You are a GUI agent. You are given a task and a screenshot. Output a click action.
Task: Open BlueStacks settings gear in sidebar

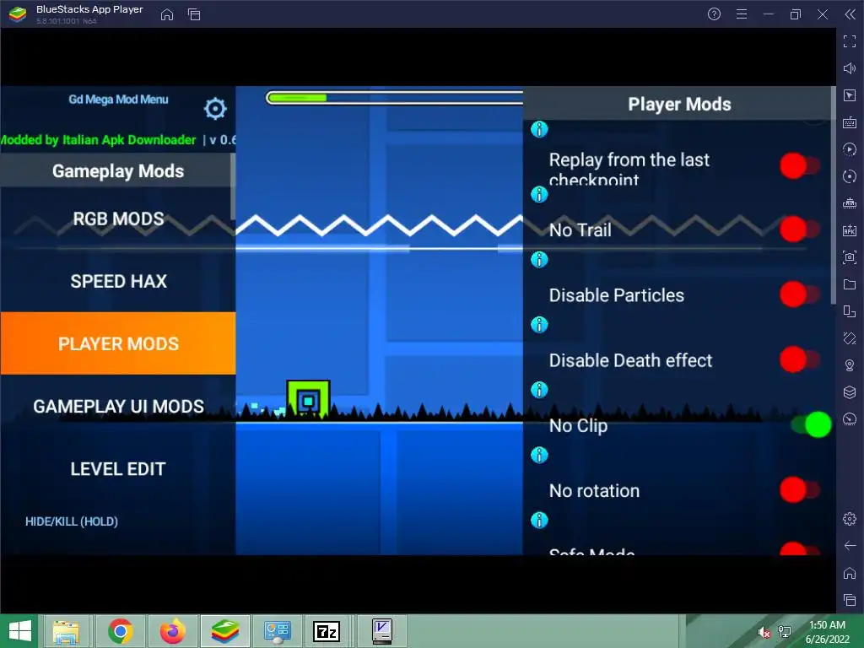point(850,519)
